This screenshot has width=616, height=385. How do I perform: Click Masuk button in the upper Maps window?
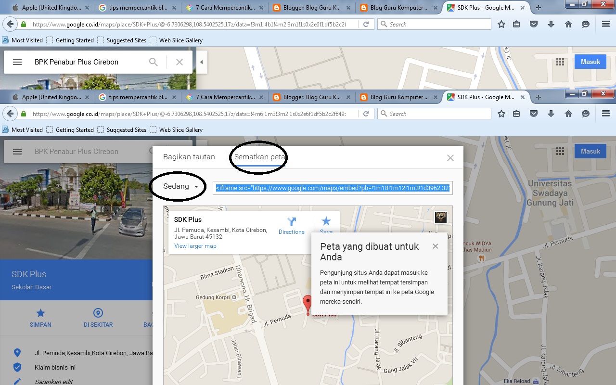coord(590,62)
